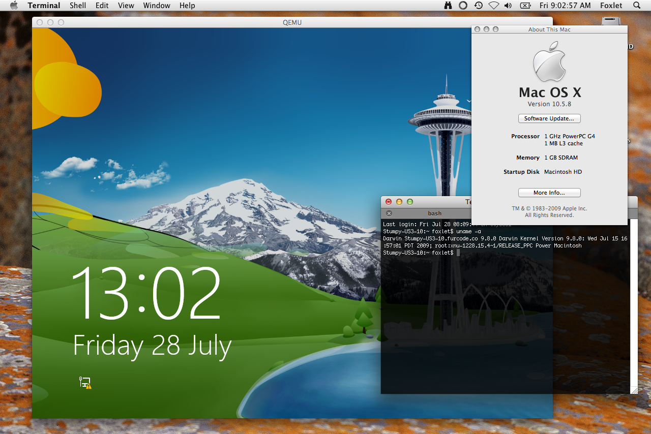The width and height of the screenshot is (651, 434).
Task: Close the Terminal window with red button
Action: (x=389, y=202)
